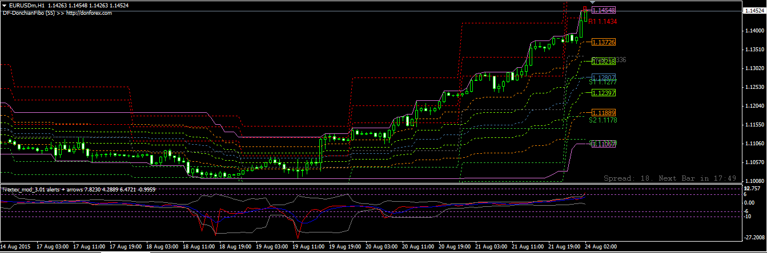767x253 pixels.
Task: Click current price tag 1.14524 on axis
Action: 751,11
